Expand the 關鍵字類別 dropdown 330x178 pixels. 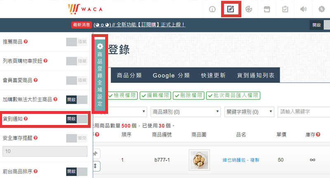click(249, 111)
